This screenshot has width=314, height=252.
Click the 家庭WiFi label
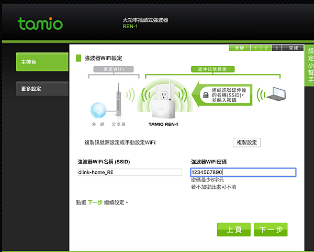(114, 69)
